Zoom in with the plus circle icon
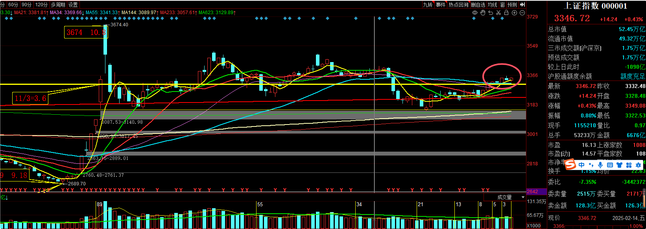 514,13
